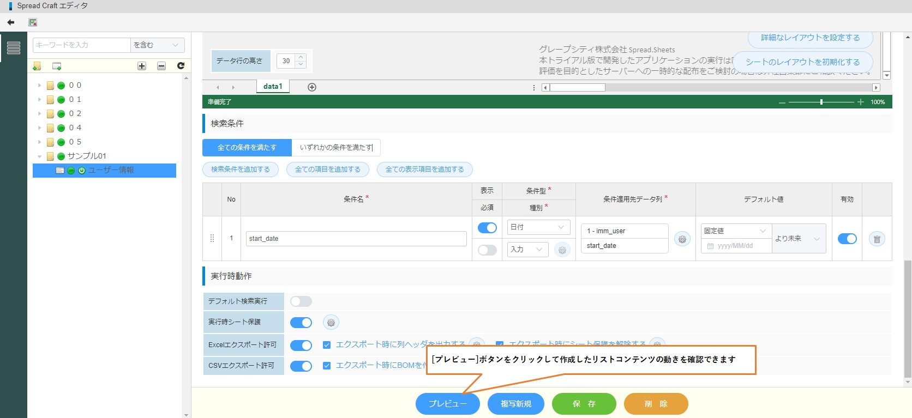
Task: Refresh the content tree
Action: pyautogui.click(x=181, y=66)
